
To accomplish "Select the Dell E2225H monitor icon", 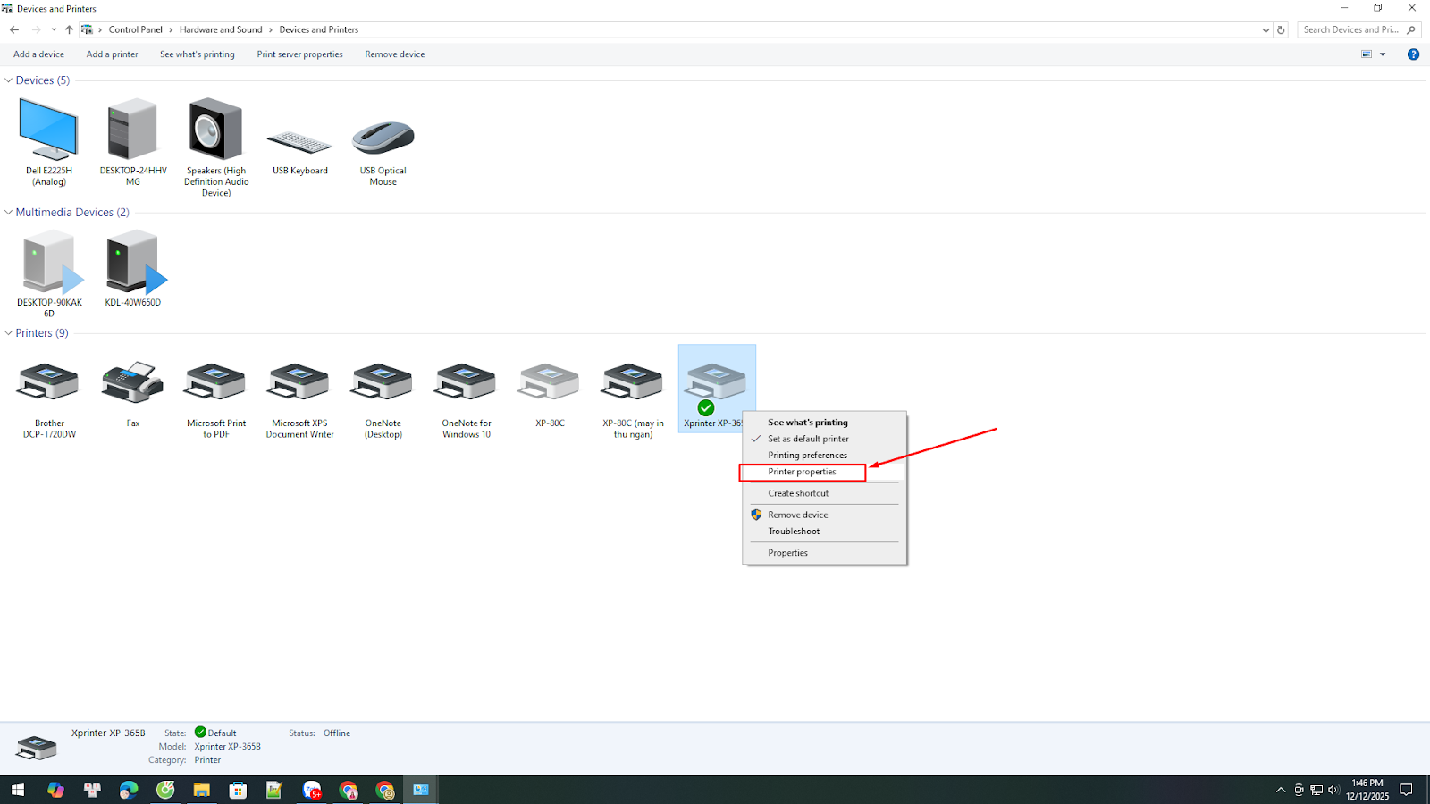I will click(48, 130).
